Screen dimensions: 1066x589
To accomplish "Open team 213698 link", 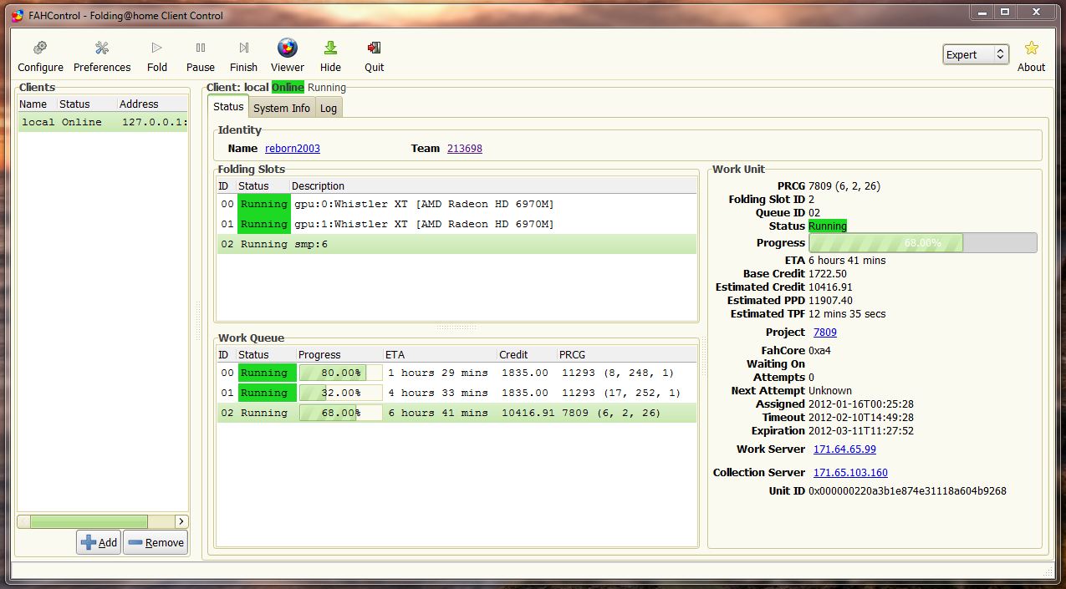I will [465, 148].
